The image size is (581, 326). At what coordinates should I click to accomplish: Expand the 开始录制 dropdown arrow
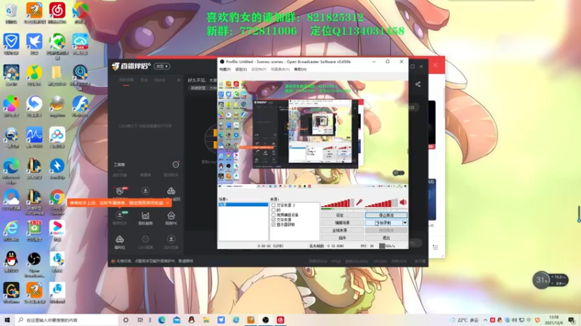pos(405,223)
